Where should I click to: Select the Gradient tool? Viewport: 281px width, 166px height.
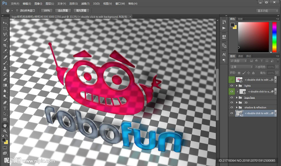pos(5,85)
